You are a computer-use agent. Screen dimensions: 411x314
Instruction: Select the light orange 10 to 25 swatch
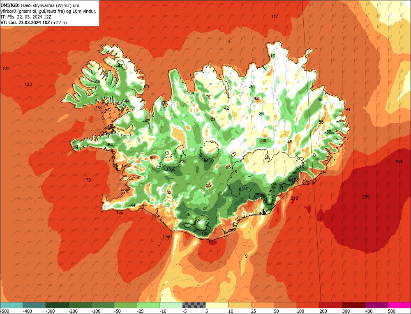click(x=240, y=305)
